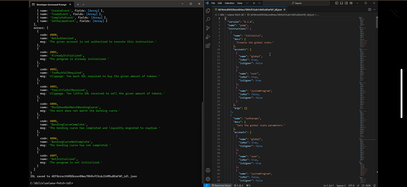Screen dimensions: 407x187
Task: Open the overflow menu ellipsis in menu bar
Action: point(247,3)
